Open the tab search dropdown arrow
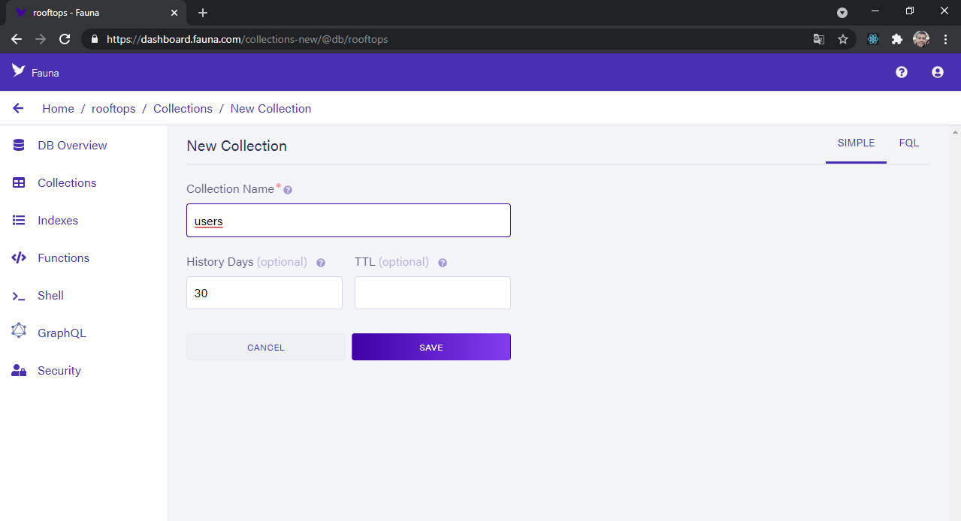The height and width of the screenshot is (521, 961). [x=842, y=13]
